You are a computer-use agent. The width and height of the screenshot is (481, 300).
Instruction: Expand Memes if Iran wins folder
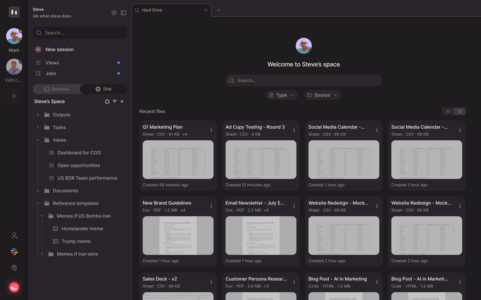tap(42, 254)
